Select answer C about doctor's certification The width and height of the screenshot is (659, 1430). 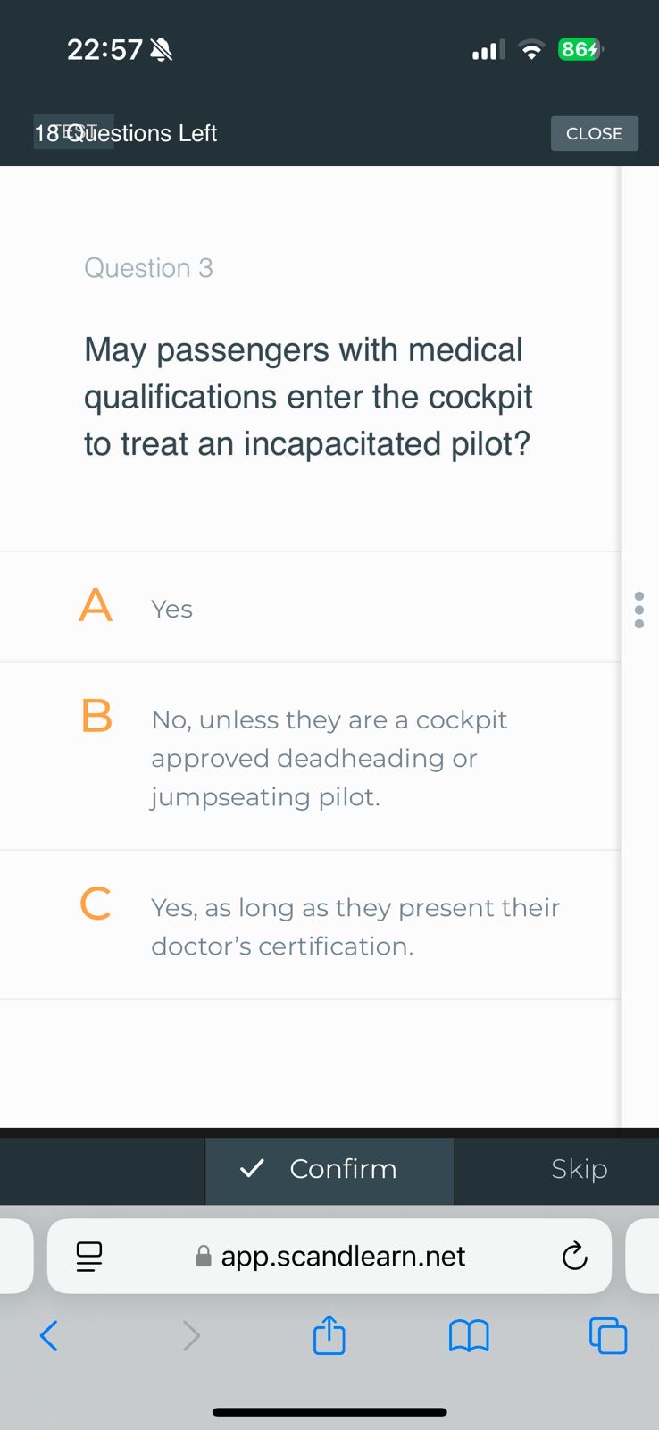[311, 925]
